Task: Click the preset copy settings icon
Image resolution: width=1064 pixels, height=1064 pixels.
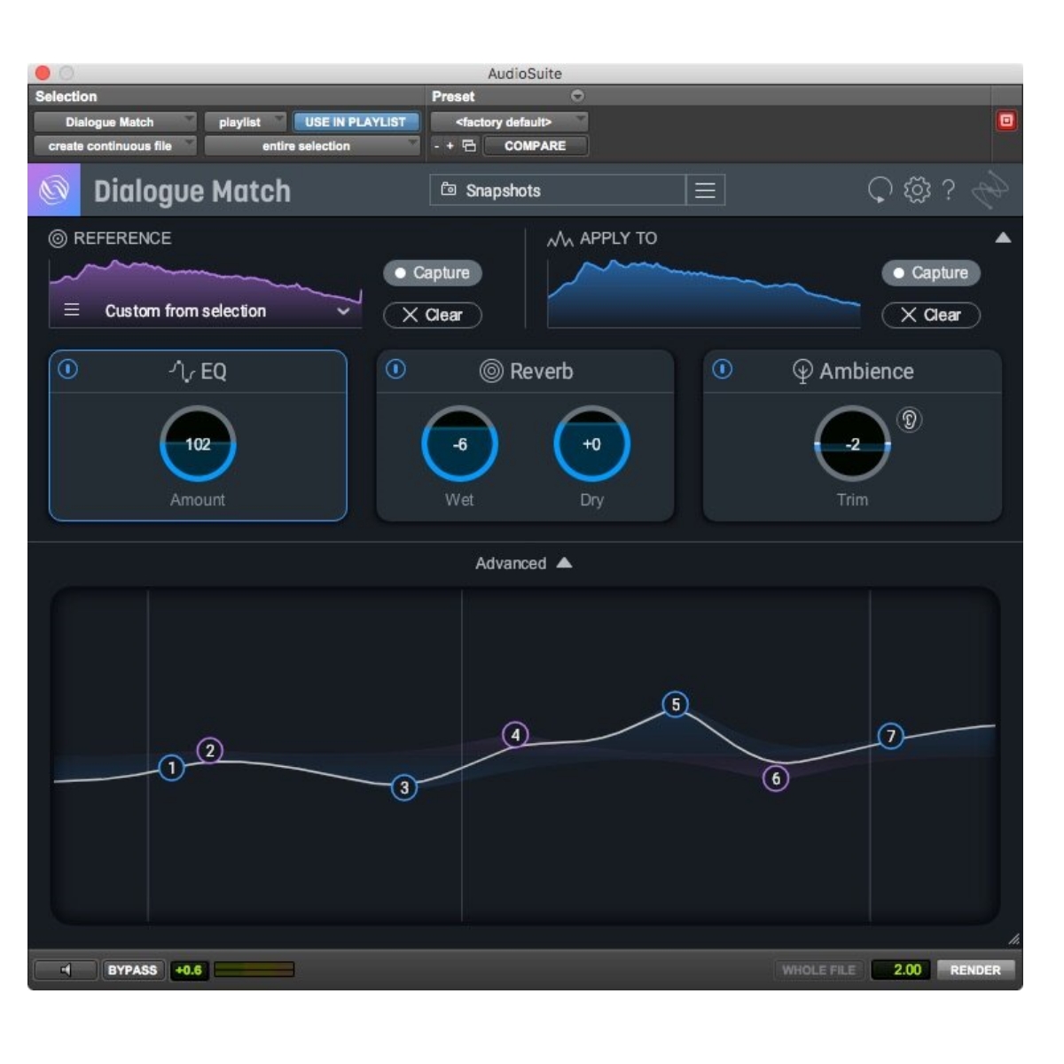Action: coord(469,145)
